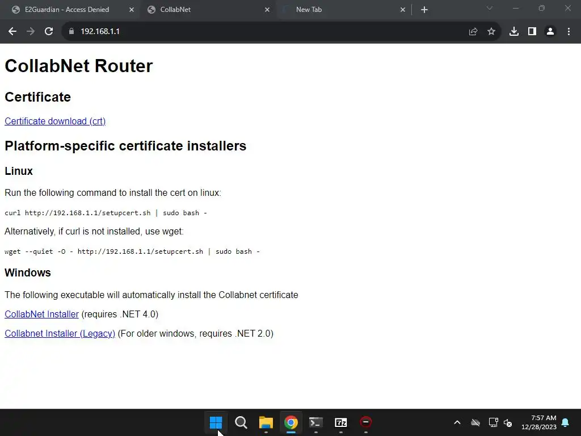
Task: Open the Chrome profile menu
Action: click(550, 32)
